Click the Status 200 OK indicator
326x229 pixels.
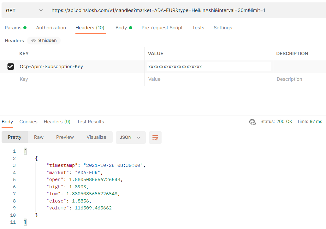(x=276, y=121)
